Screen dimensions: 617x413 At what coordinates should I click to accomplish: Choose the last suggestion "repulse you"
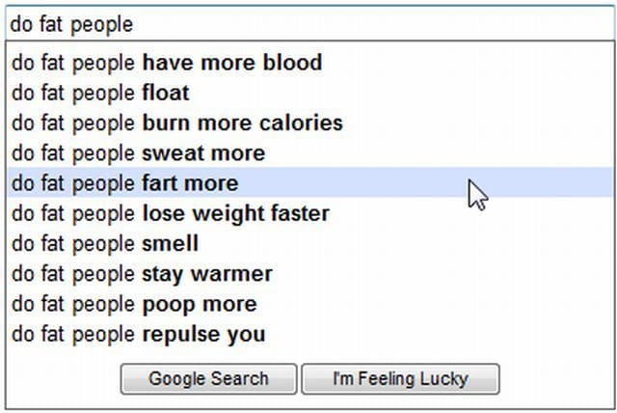(138, 335)
